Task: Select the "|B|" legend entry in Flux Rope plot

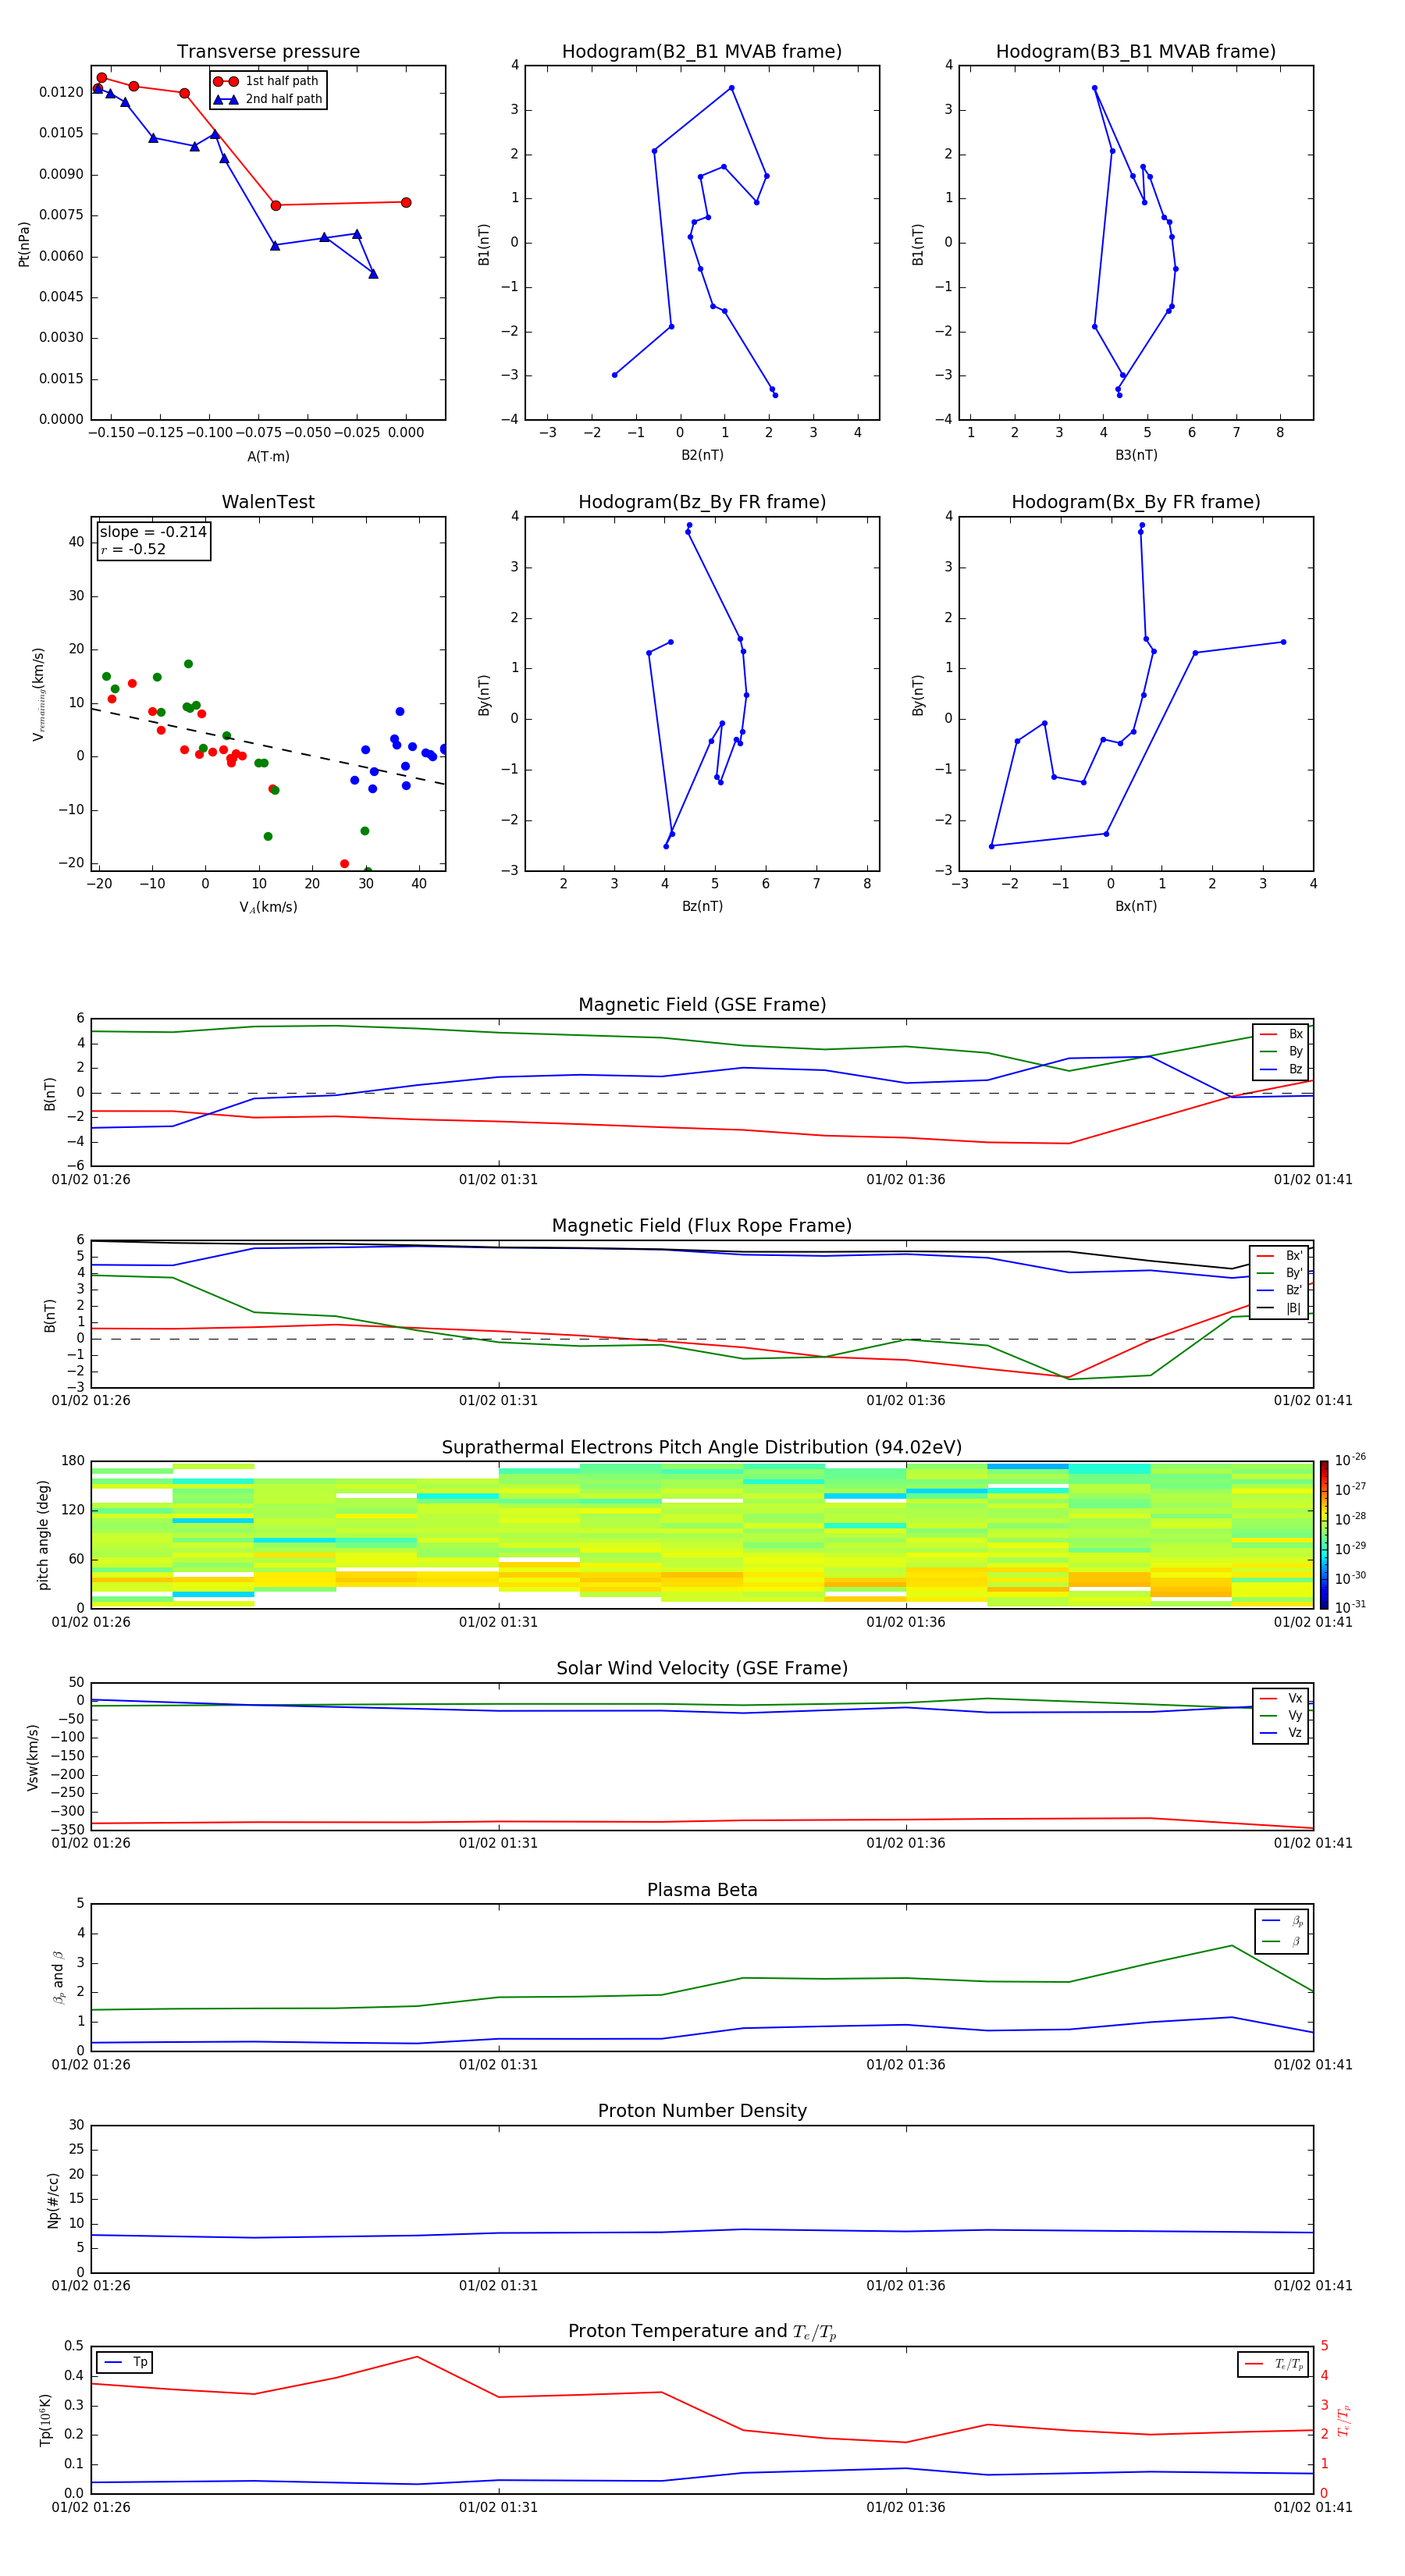Action: click(1280, 1308)
